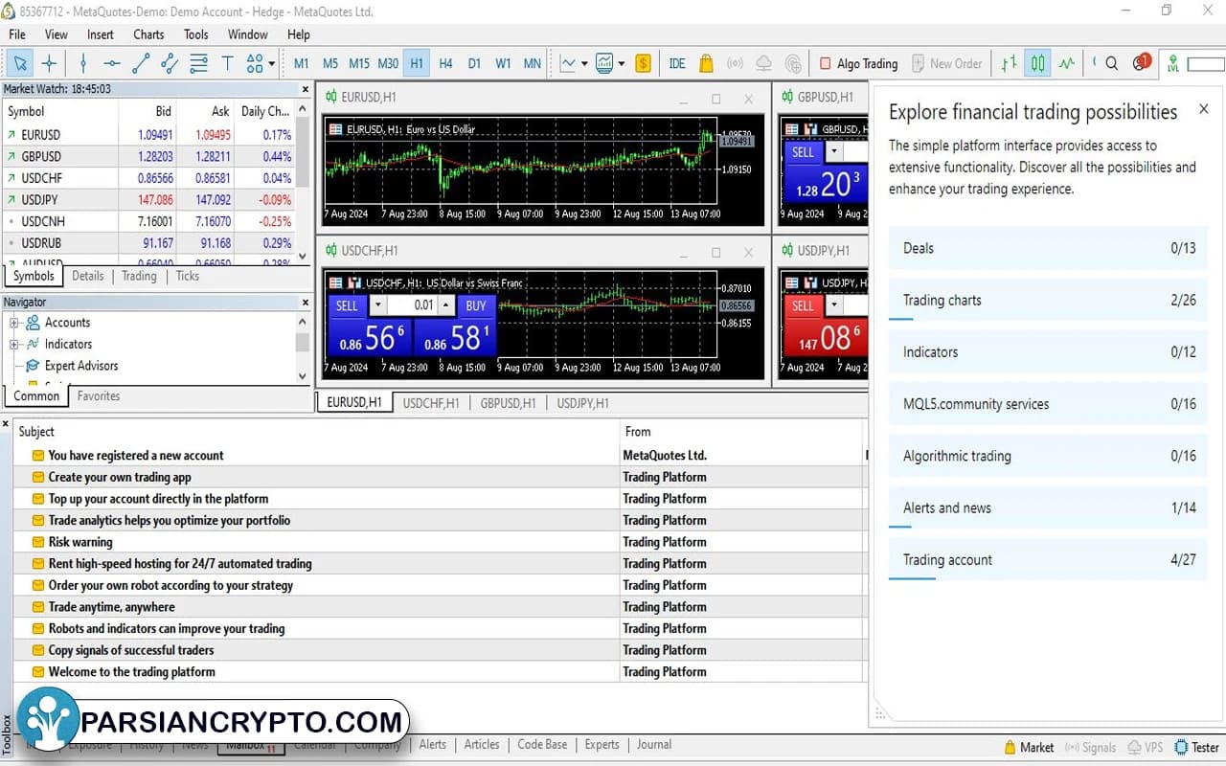Draw a vertical line tool
Screen dimensions: 1226x766
[83, 64]
